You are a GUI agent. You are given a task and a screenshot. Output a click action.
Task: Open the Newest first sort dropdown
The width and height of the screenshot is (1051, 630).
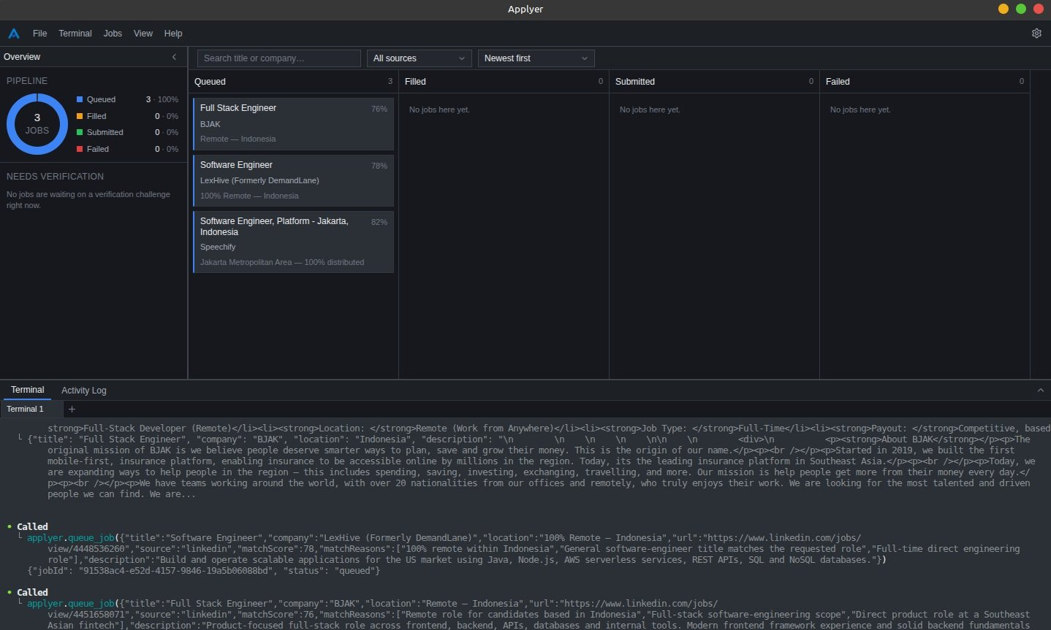coord(536,58)
